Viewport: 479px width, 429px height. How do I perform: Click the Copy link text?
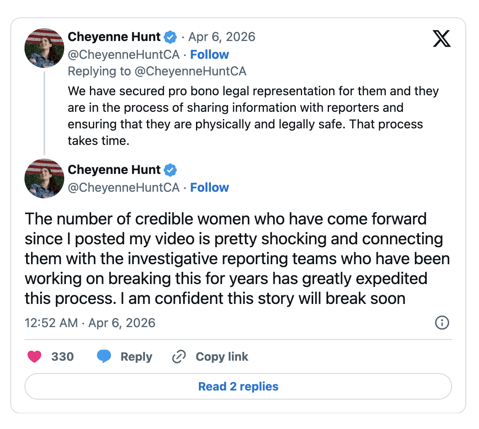(222, 357)
